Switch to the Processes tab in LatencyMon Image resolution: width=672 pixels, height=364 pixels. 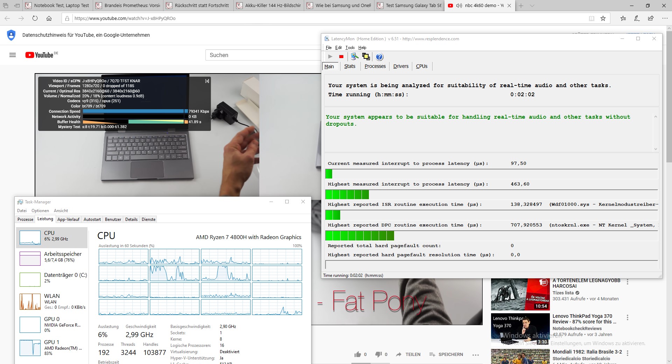pyautogui.click(x=375, y=66)
